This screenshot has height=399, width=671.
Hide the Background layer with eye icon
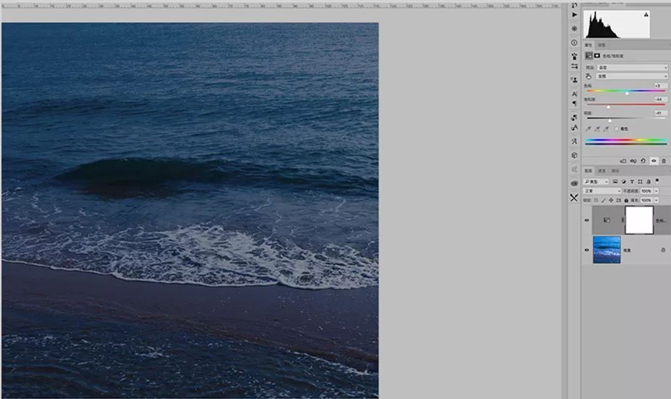586,250
